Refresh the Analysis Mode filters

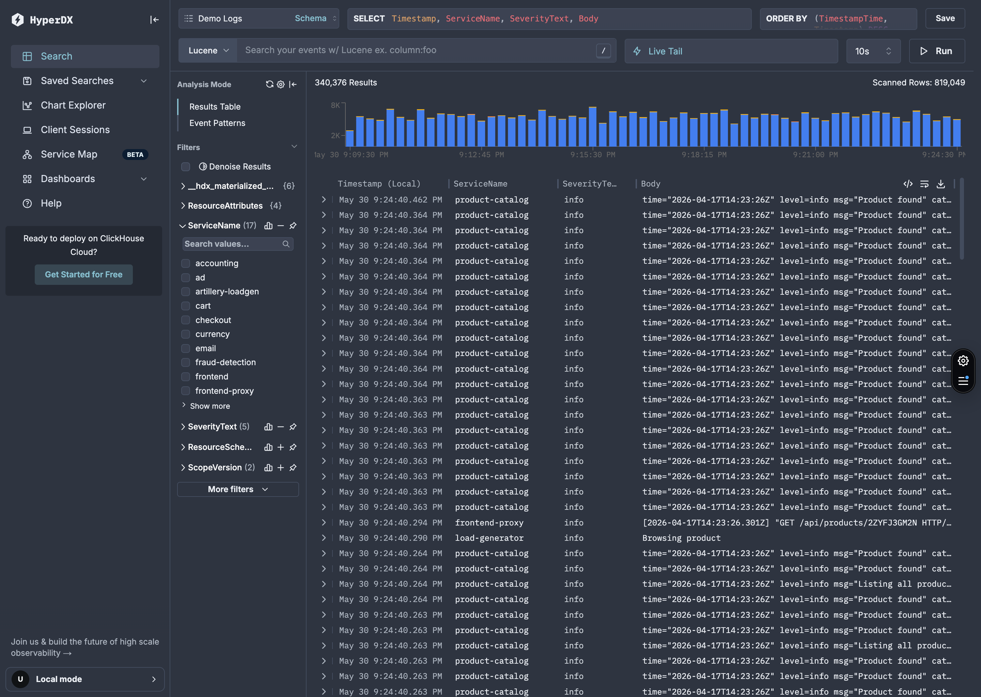coord(269,84)
